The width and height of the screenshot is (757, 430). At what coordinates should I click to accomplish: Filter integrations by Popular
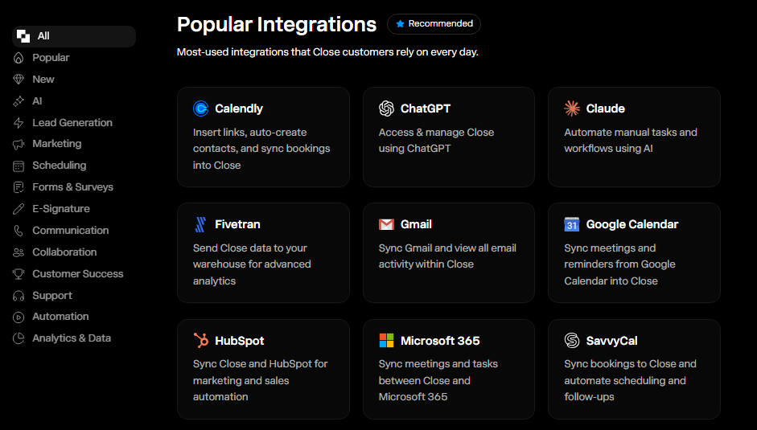51,58
